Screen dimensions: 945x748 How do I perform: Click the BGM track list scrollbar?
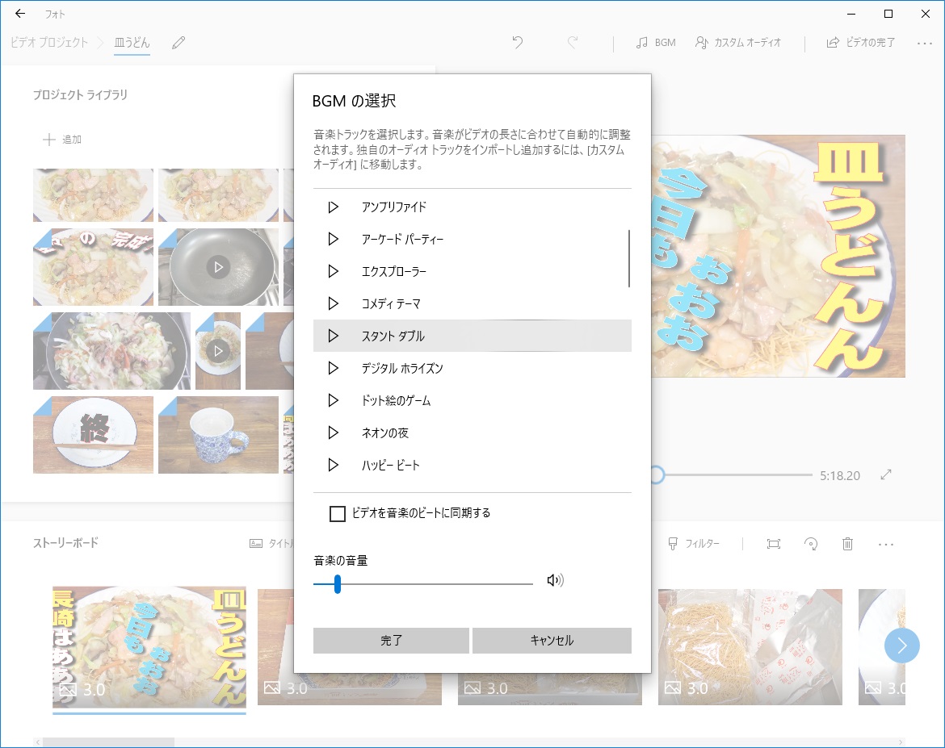629,258
